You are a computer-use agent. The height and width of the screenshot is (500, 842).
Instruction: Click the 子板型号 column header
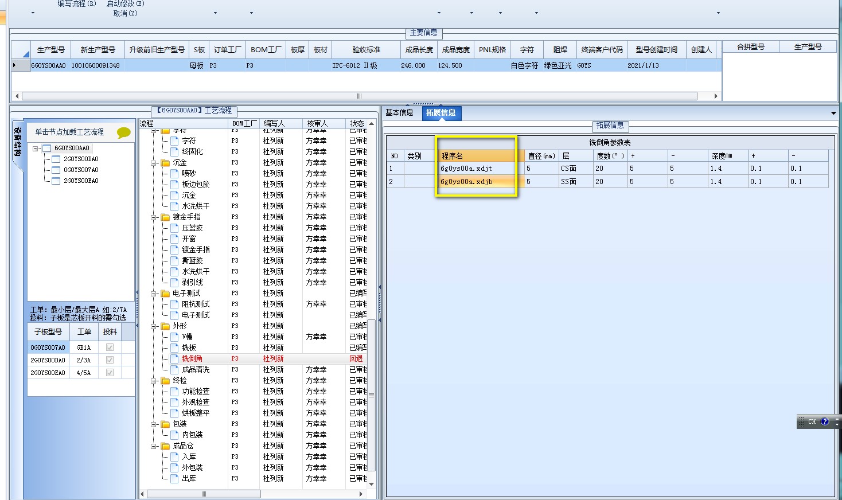48,332
